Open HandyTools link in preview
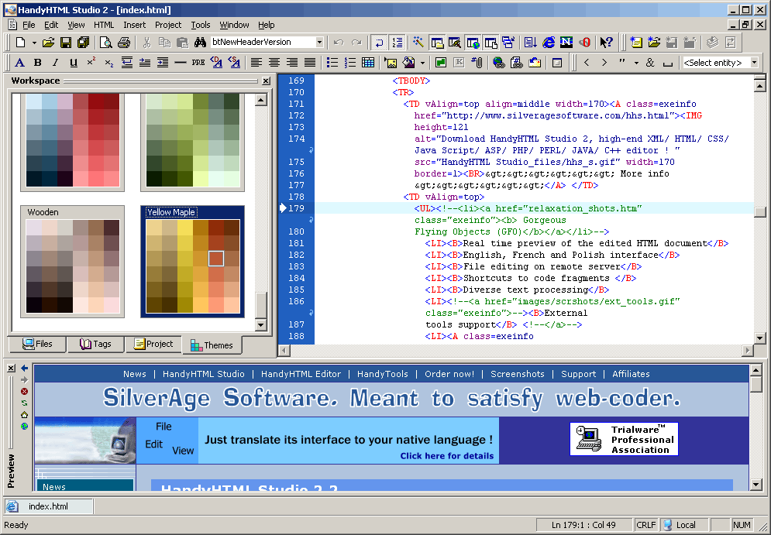Image resolution: width=771 pixels, height=535 pixels. pos(383,374)
